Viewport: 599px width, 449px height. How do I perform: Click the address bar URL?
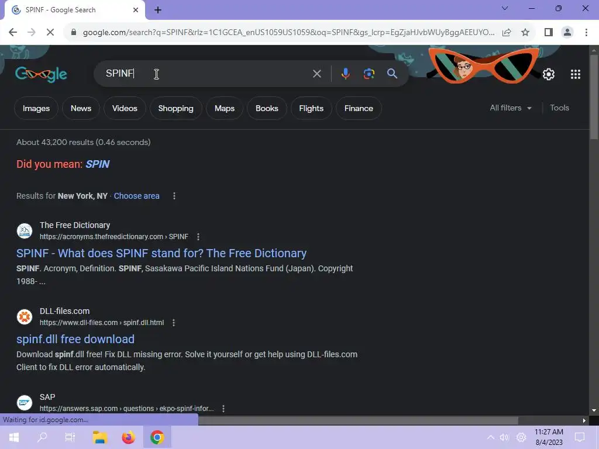tap(288, 33)
